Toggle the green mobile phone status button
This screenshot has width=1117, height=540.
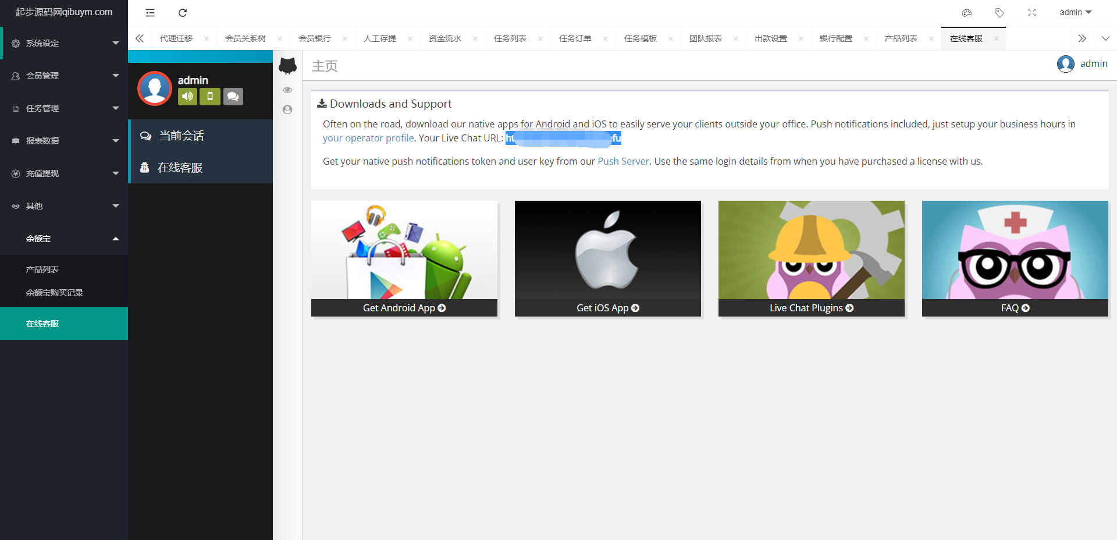tap(210, 97)
